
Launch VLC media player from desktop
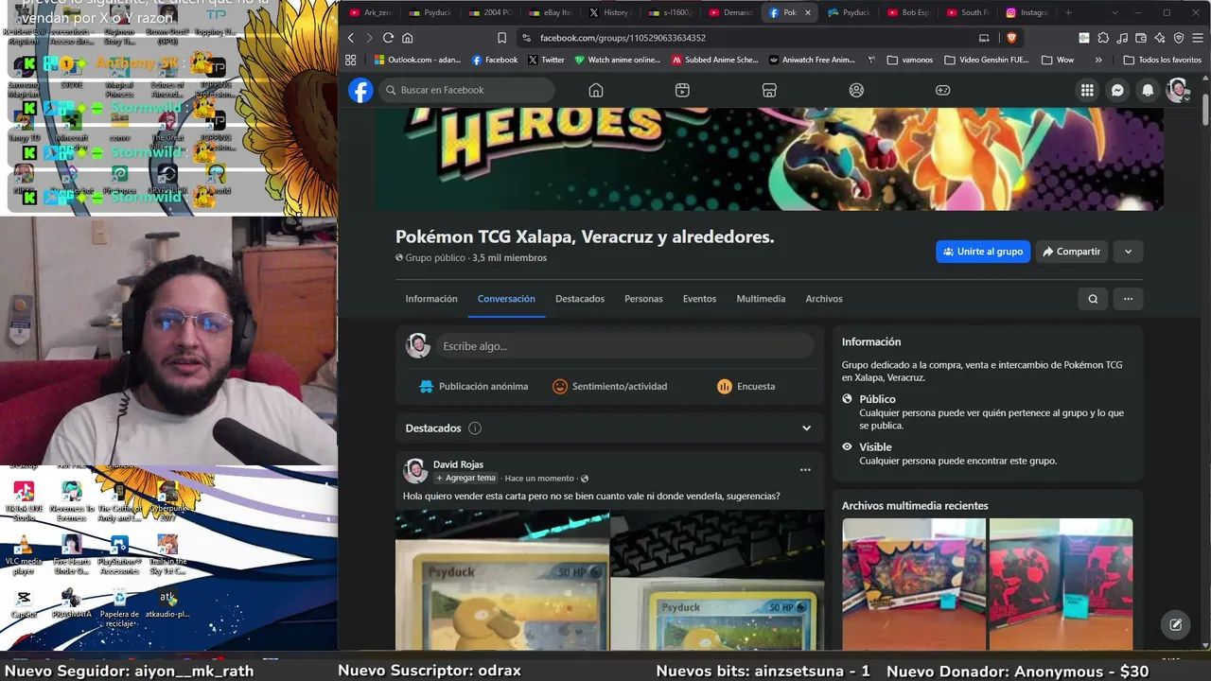point(24,555)
